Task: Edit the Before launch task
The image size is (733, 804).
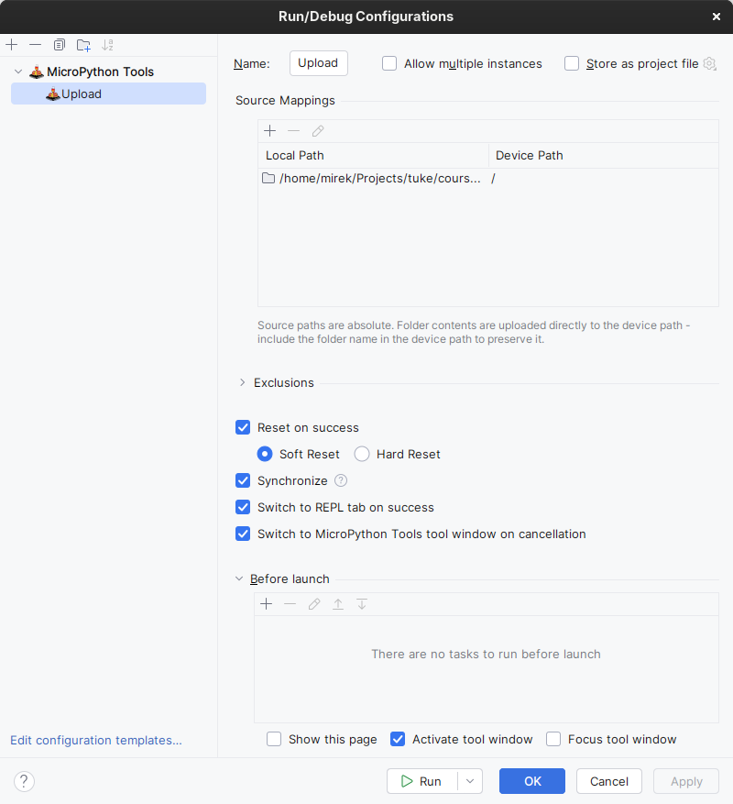Action: pos(314,604)
